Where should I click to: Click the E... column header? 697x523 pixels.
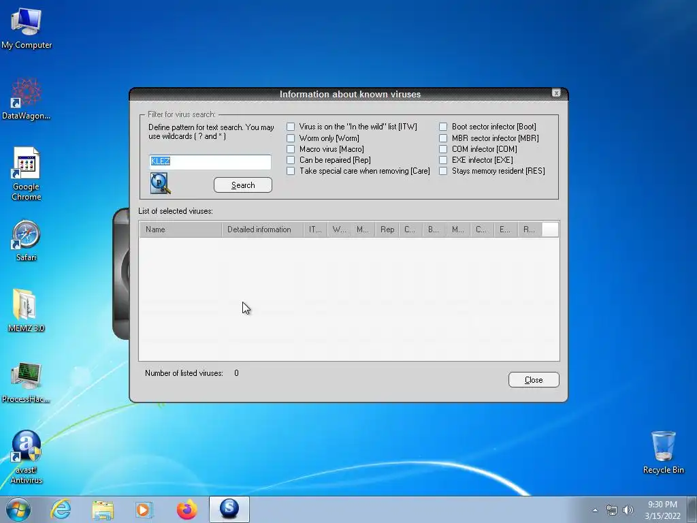[506, 229]
